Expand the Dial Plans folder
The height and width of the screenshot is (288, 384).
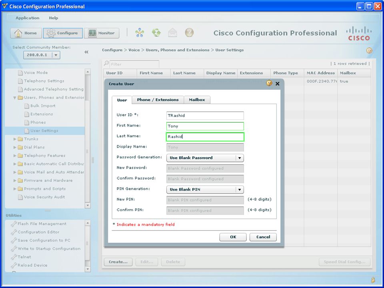(x=15, y=148)
